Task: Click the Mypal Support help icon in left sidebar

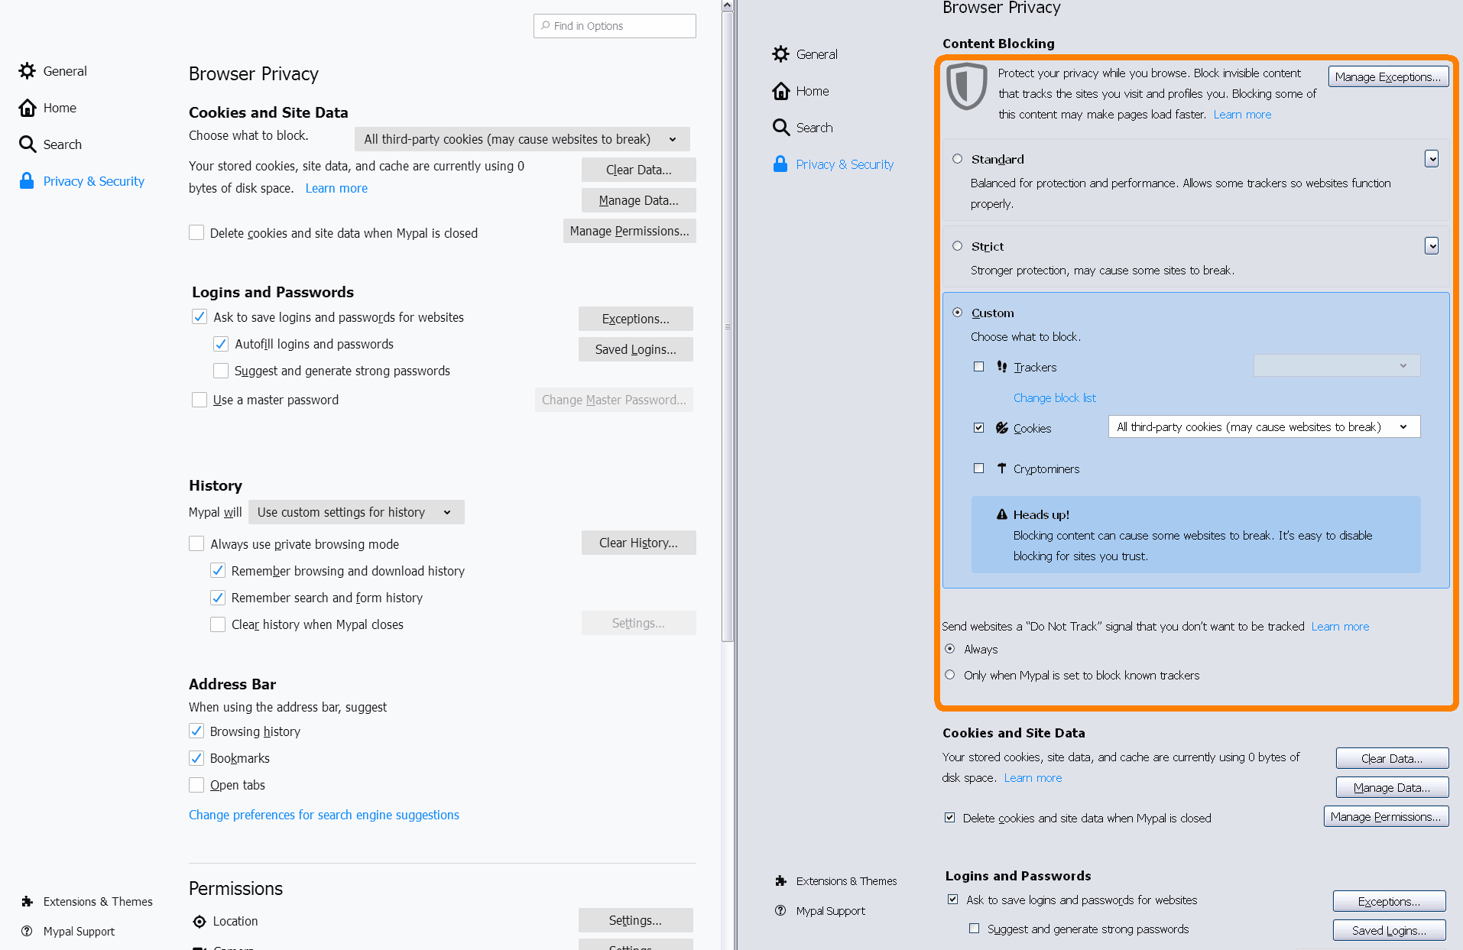Action: [28, 932]
